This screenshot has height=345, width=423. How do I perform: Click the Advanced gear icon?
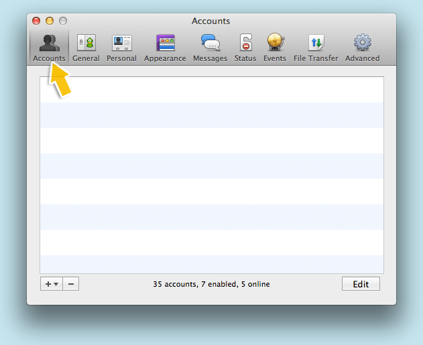362,43
